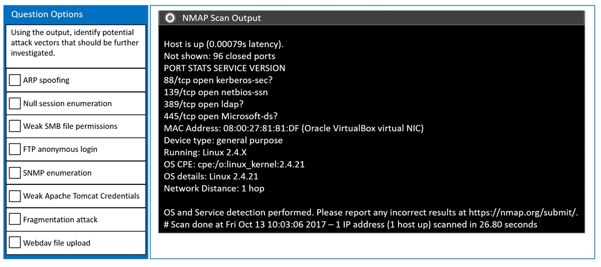This screenshot has height=267, width=601.
Task: Click the 139/tcp open netbios-ssn line
Action: [x=216, y=92]
